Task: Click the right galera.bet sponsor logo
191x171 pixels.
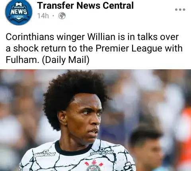Action: click(102, 152)
